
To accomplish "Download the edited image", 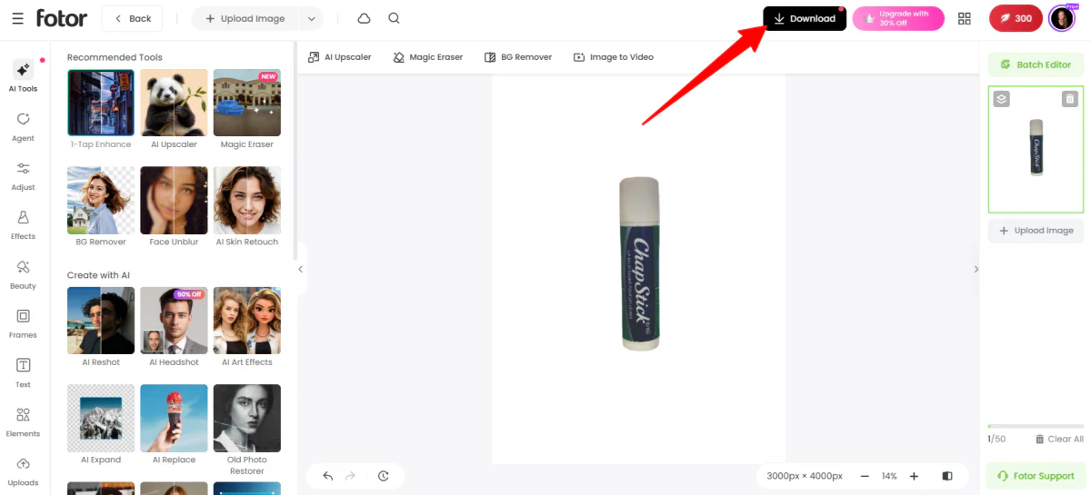I will [805, 18].
